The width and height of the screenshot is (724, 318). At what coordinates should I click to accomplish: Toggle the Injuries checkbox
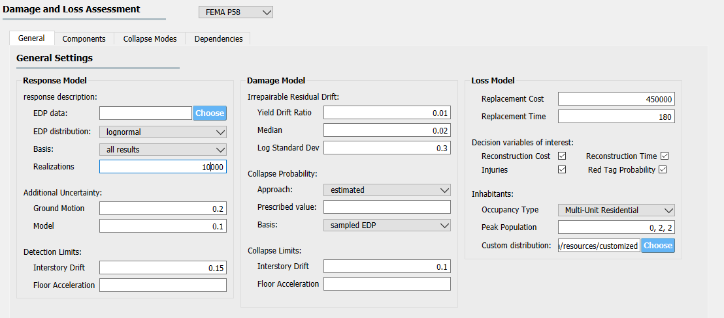pos(562,170)
